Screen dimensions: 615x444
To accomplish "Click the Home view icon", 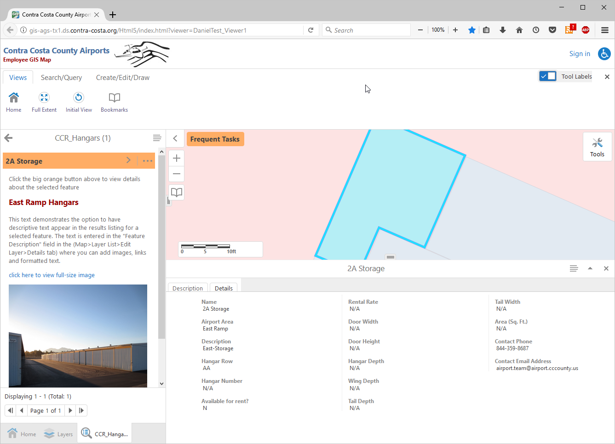I will tap(14, 98).
